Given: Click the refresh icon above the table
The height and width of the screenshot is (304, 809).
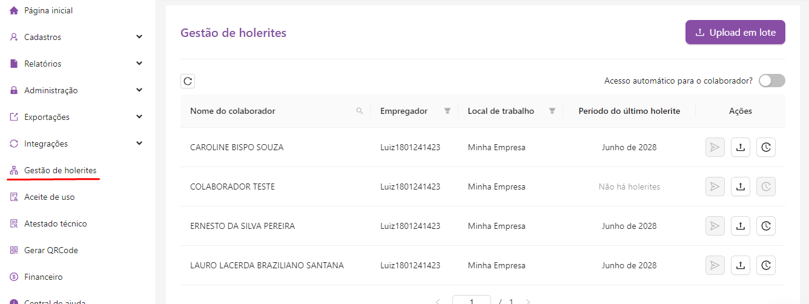Looking at the screenshot, I should [188, 81].
